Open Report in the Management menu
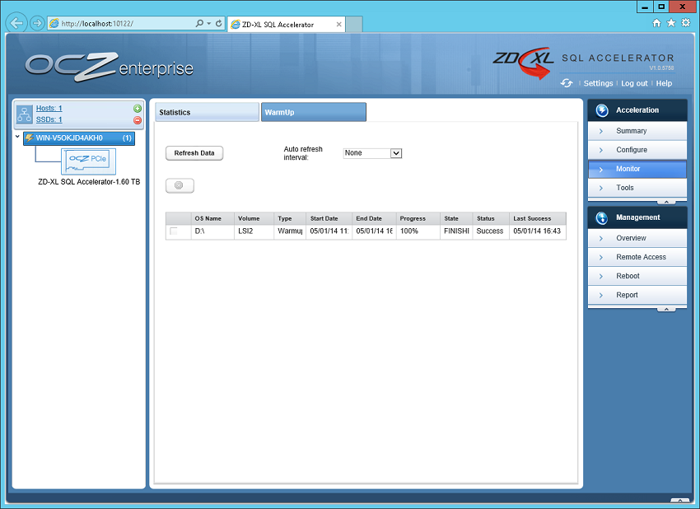 coord(637,295)
